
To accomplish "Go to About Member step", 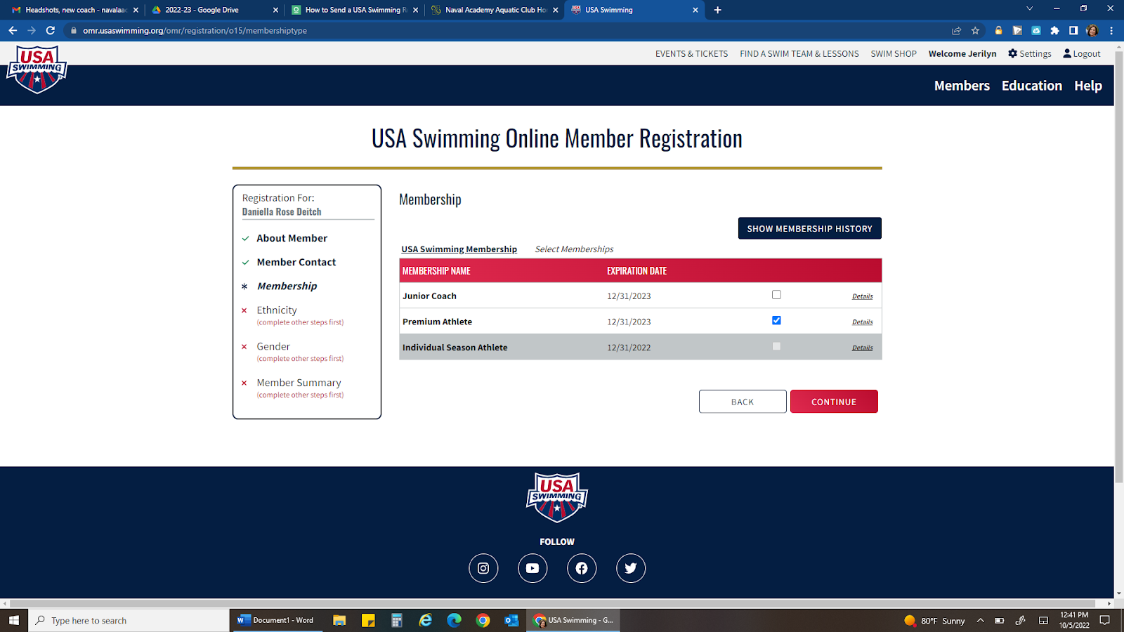I will (x=292, y=238).
